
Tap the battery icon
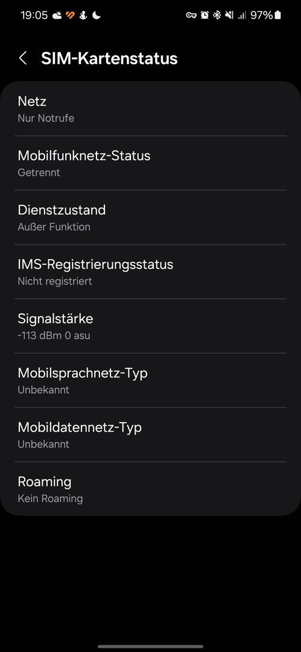pos(277,15)
